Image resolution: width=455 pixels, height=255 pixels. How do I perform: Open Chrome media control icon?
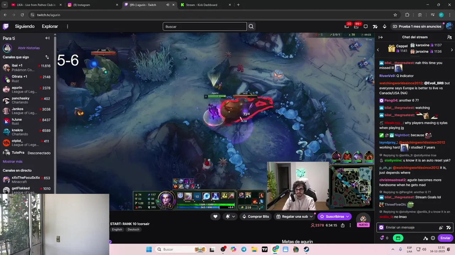pyautogui.click(x=433, y=15)
